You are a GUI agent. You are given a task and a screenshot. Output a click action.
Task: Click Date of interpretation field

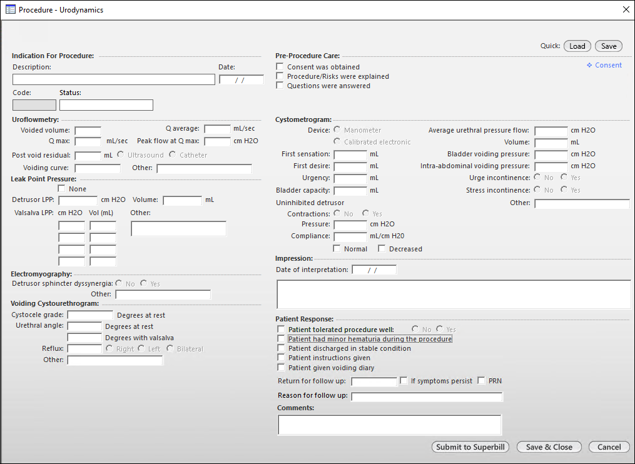[374, 270]
